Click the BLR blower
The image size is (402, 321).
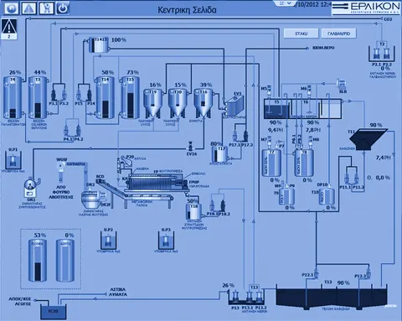click(342, 84)
